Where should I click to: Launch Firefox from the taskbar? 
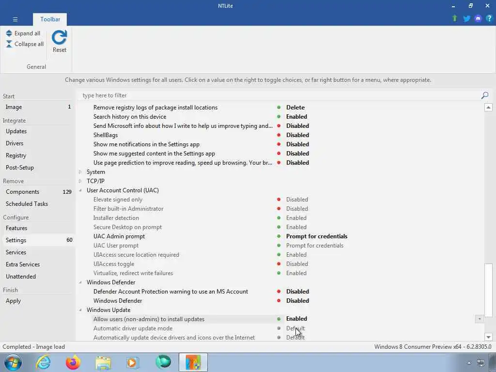click(x=73, y=362)
